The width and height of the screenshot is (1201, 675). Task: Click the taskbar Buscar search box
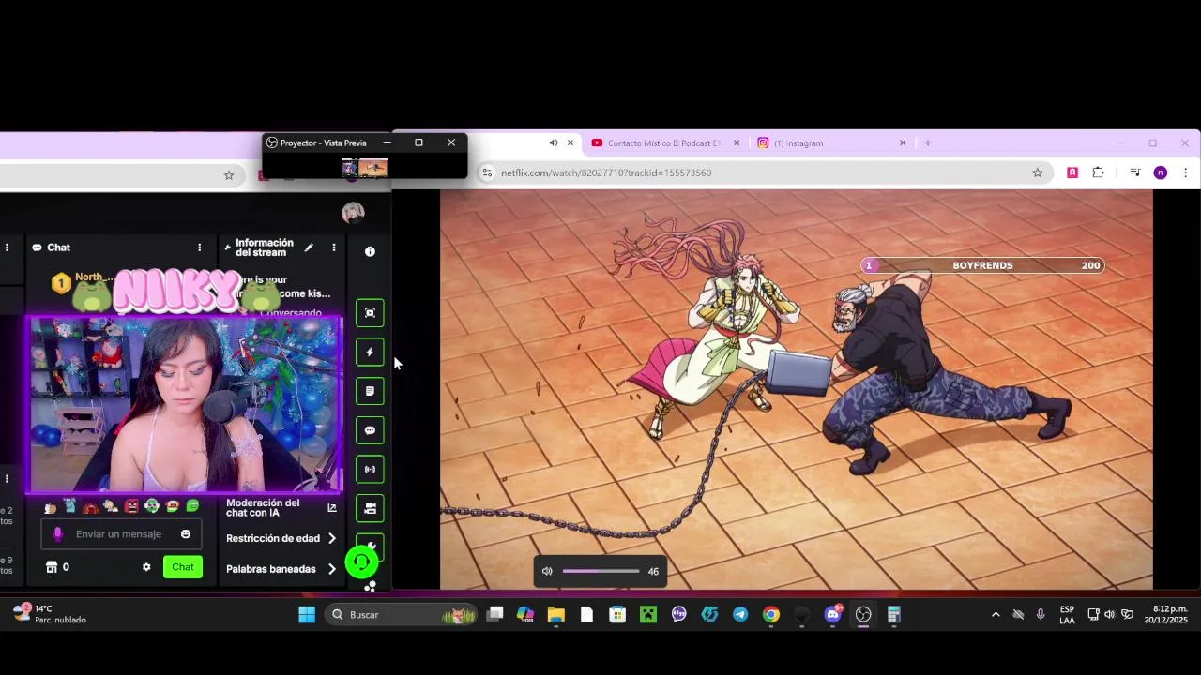click(402, 615)
